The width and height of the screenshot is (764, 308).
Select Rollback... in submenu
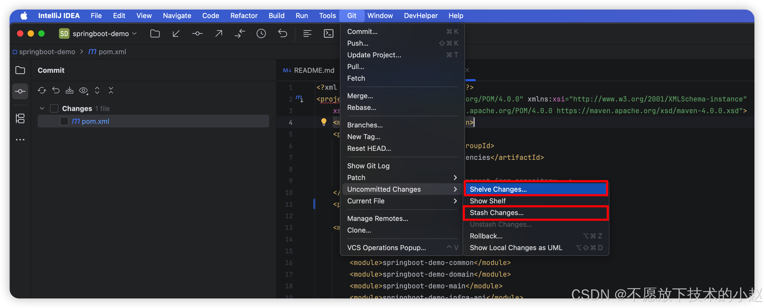click(535, 236)
